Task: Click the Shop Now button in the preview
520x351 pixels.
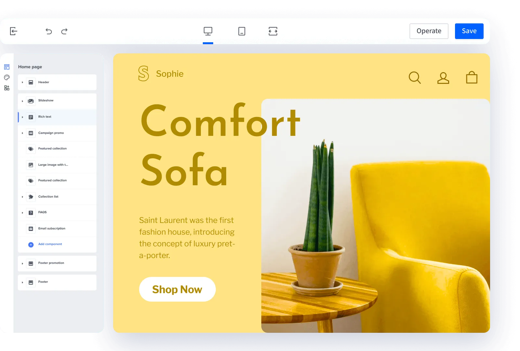Action: [177, 289]
